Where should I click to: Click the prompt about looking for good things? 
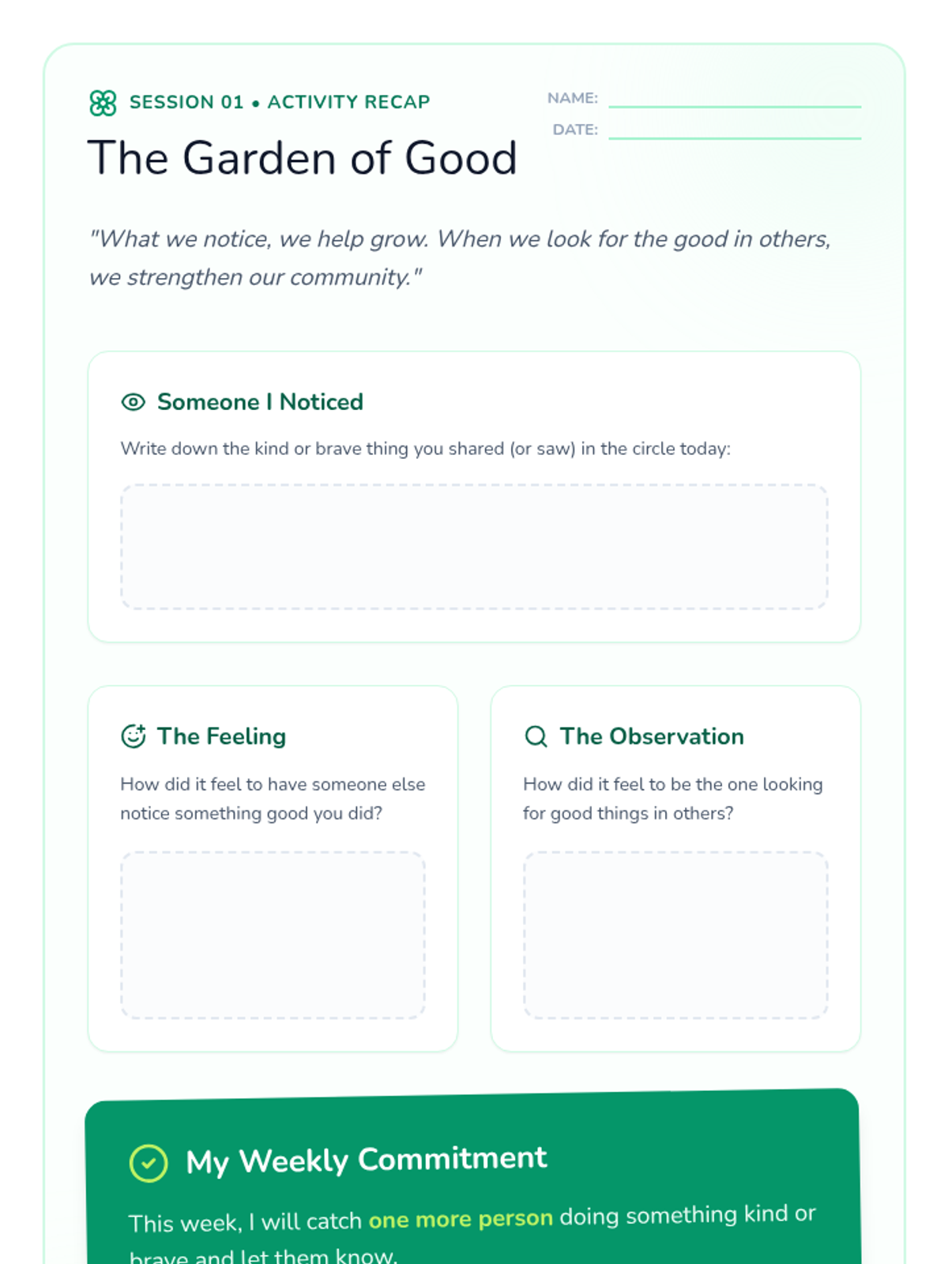coord(673,799)
